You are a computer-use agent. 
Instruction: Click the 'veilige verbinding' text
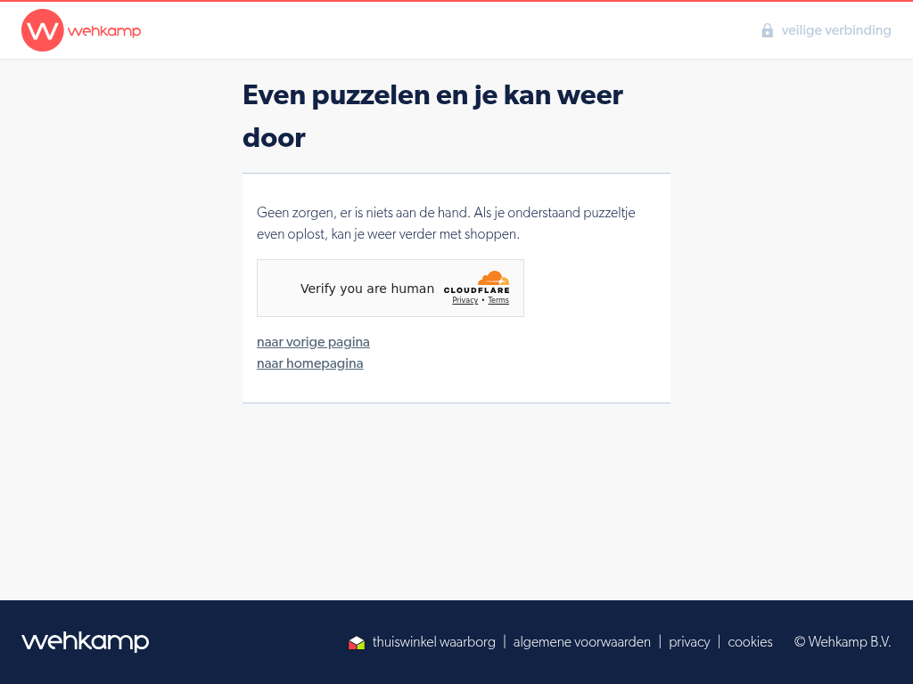(835, 30)
